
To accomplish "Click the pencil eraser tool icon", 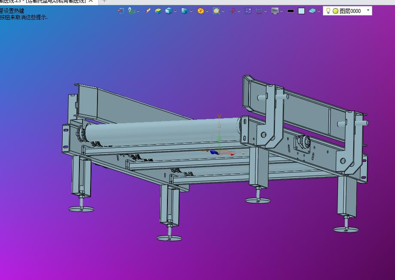I will (x=148, y=11).
